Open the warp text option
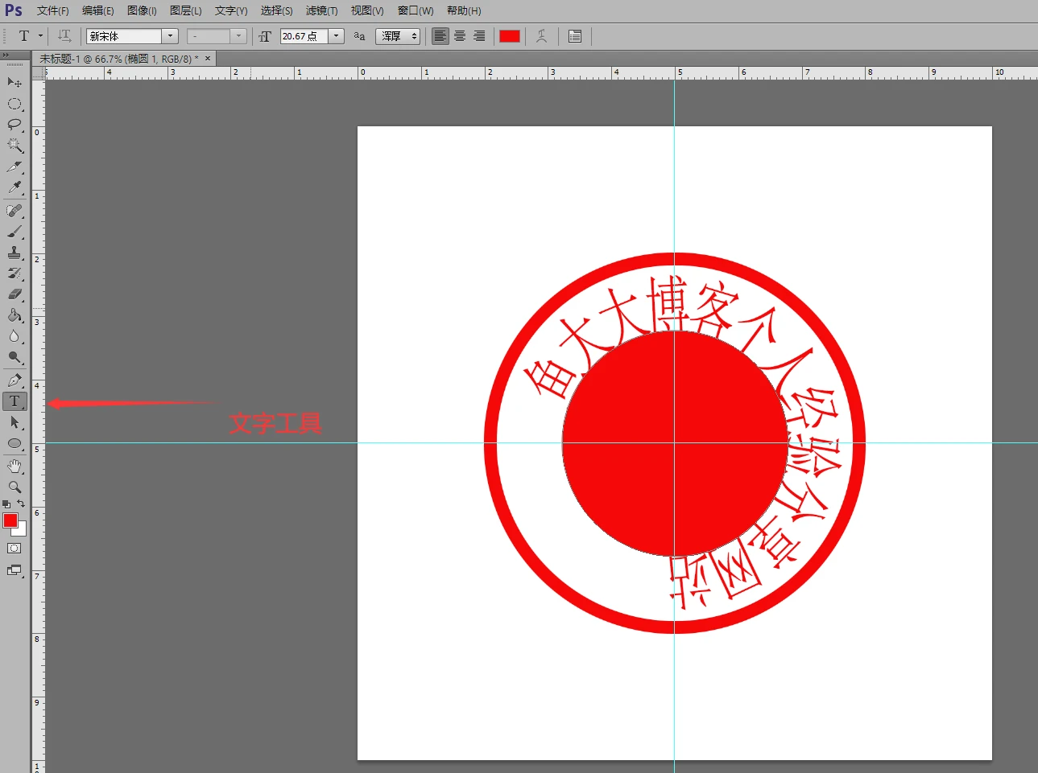1038x773 pixels. point(542,36)
